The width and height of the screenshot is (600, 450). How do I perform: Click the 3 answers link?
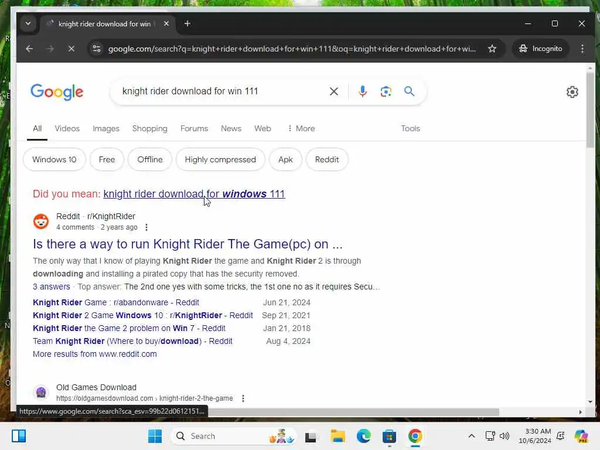52,287
